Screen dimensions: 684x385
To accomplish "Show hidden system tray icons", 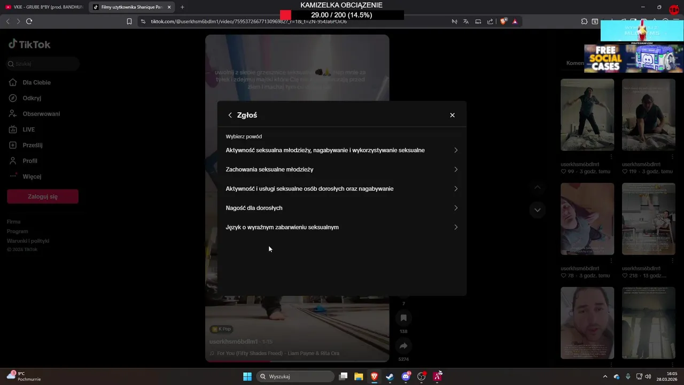I will [x=605, y=376].
